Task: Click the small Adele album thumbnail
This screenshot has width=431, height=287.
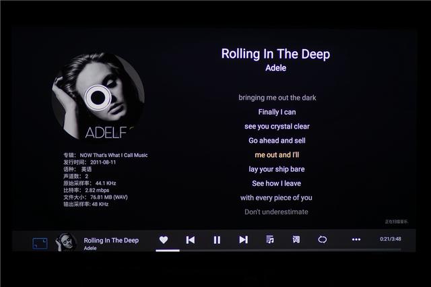Action: point(66,242)
